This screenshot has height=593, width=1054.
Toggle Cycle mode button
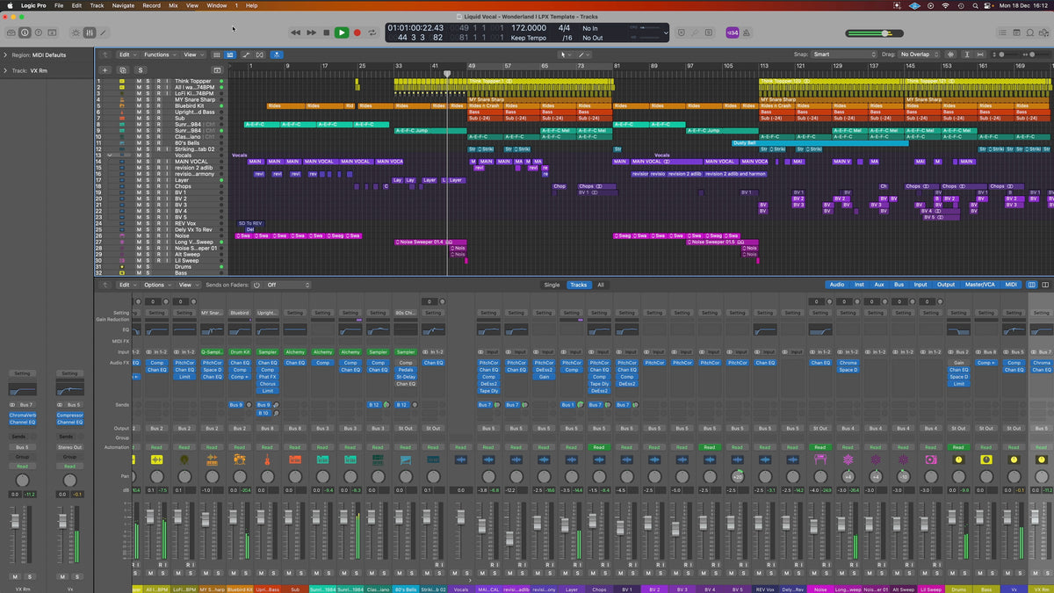372,33
